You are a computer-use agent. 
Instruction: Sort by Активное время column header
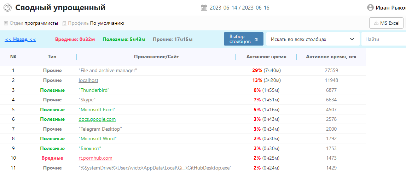coord(266,57)
